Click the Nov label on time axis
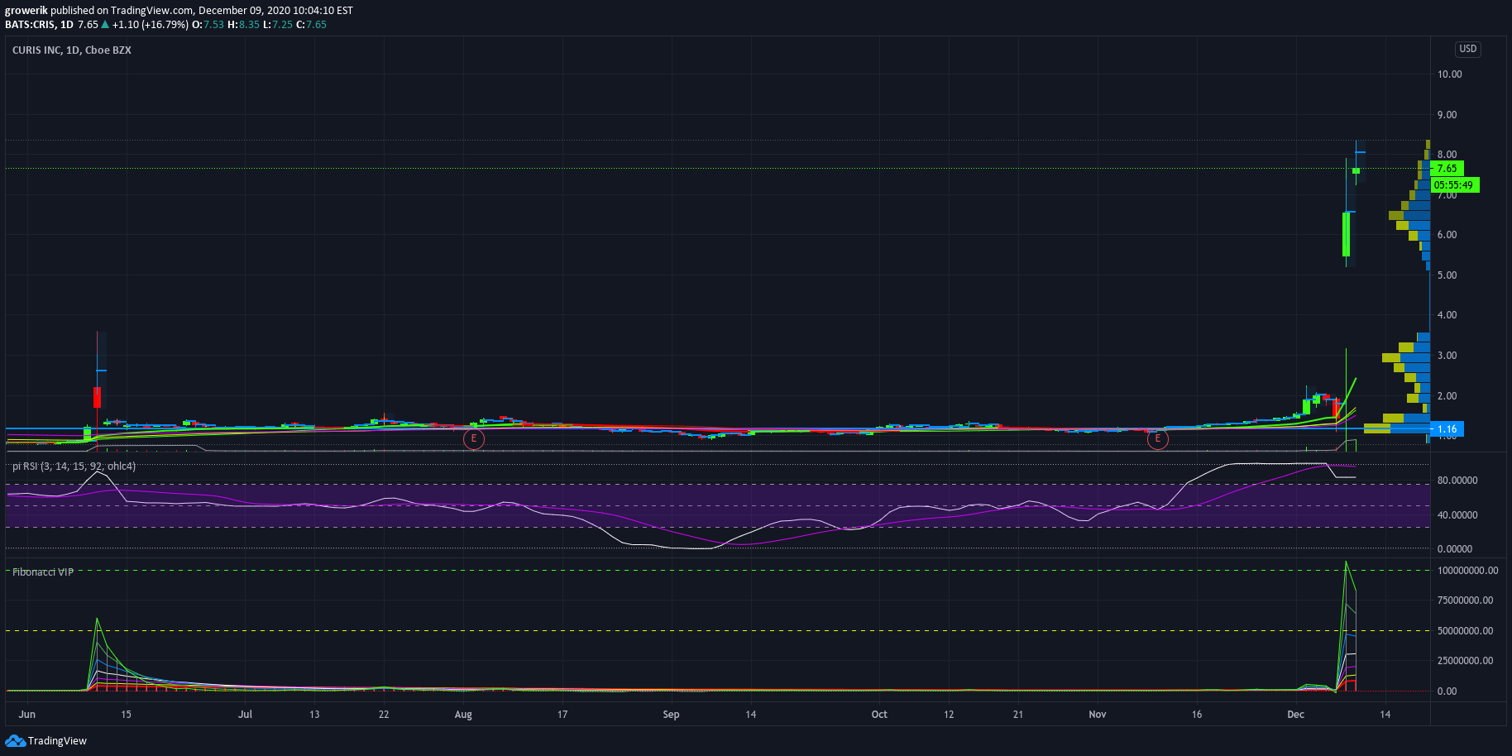This screenshot has width=1512, height=756. coord(1097,714)
